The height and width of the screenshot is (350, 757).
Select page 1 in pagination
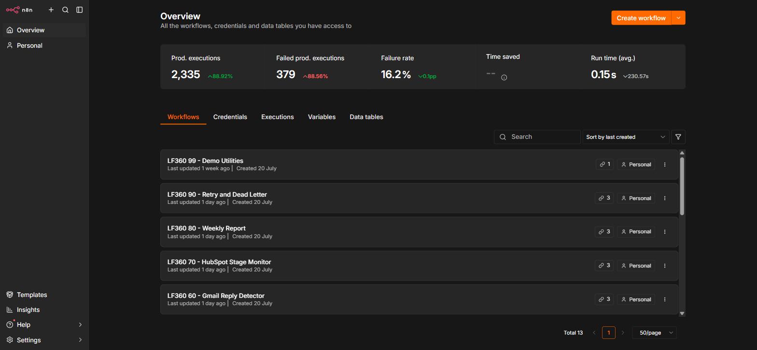pos(609,333)
